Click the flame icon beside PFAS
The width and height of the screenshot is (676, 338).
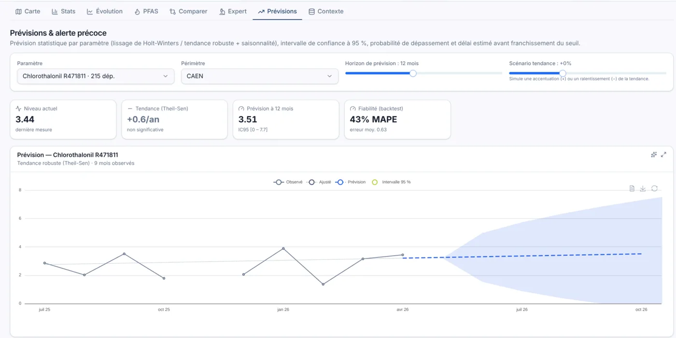137,12
